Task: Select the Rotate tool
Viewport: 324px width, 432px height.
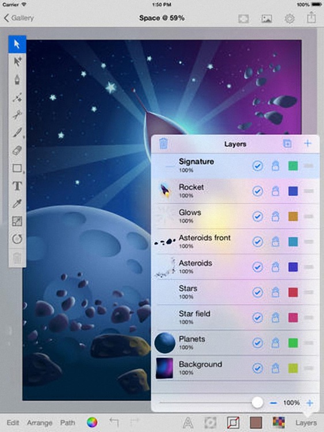Action: [17, 239]
